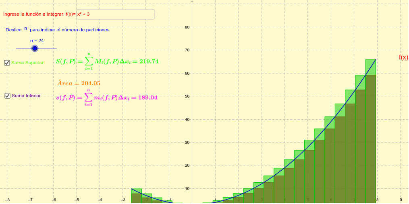Click the green upper sum formula 219.74

point(107,61)
